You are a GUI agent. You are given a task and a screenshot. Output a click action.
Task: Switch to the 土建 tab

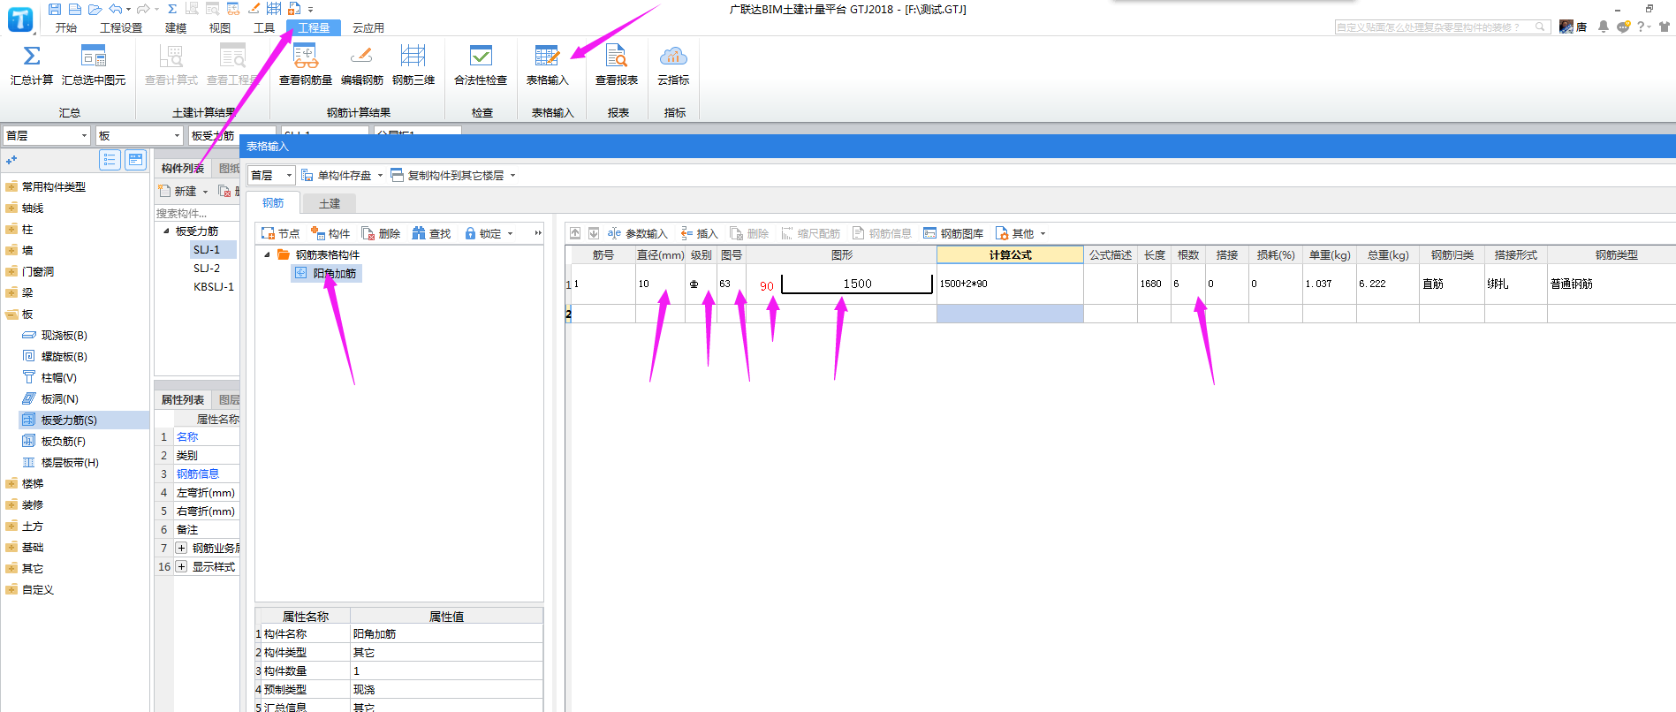click(x=330, y=203)
